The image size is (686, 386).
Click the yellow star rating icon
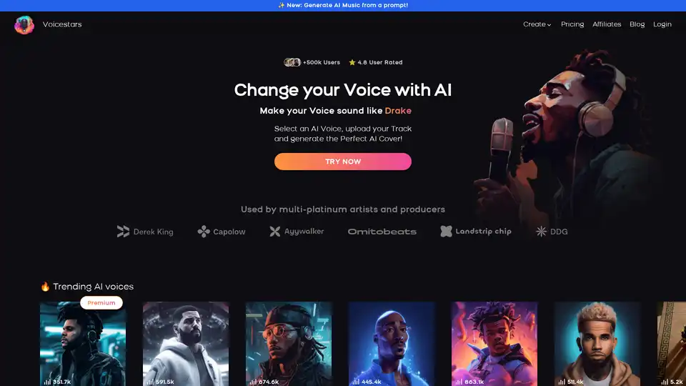pos(352,63)
